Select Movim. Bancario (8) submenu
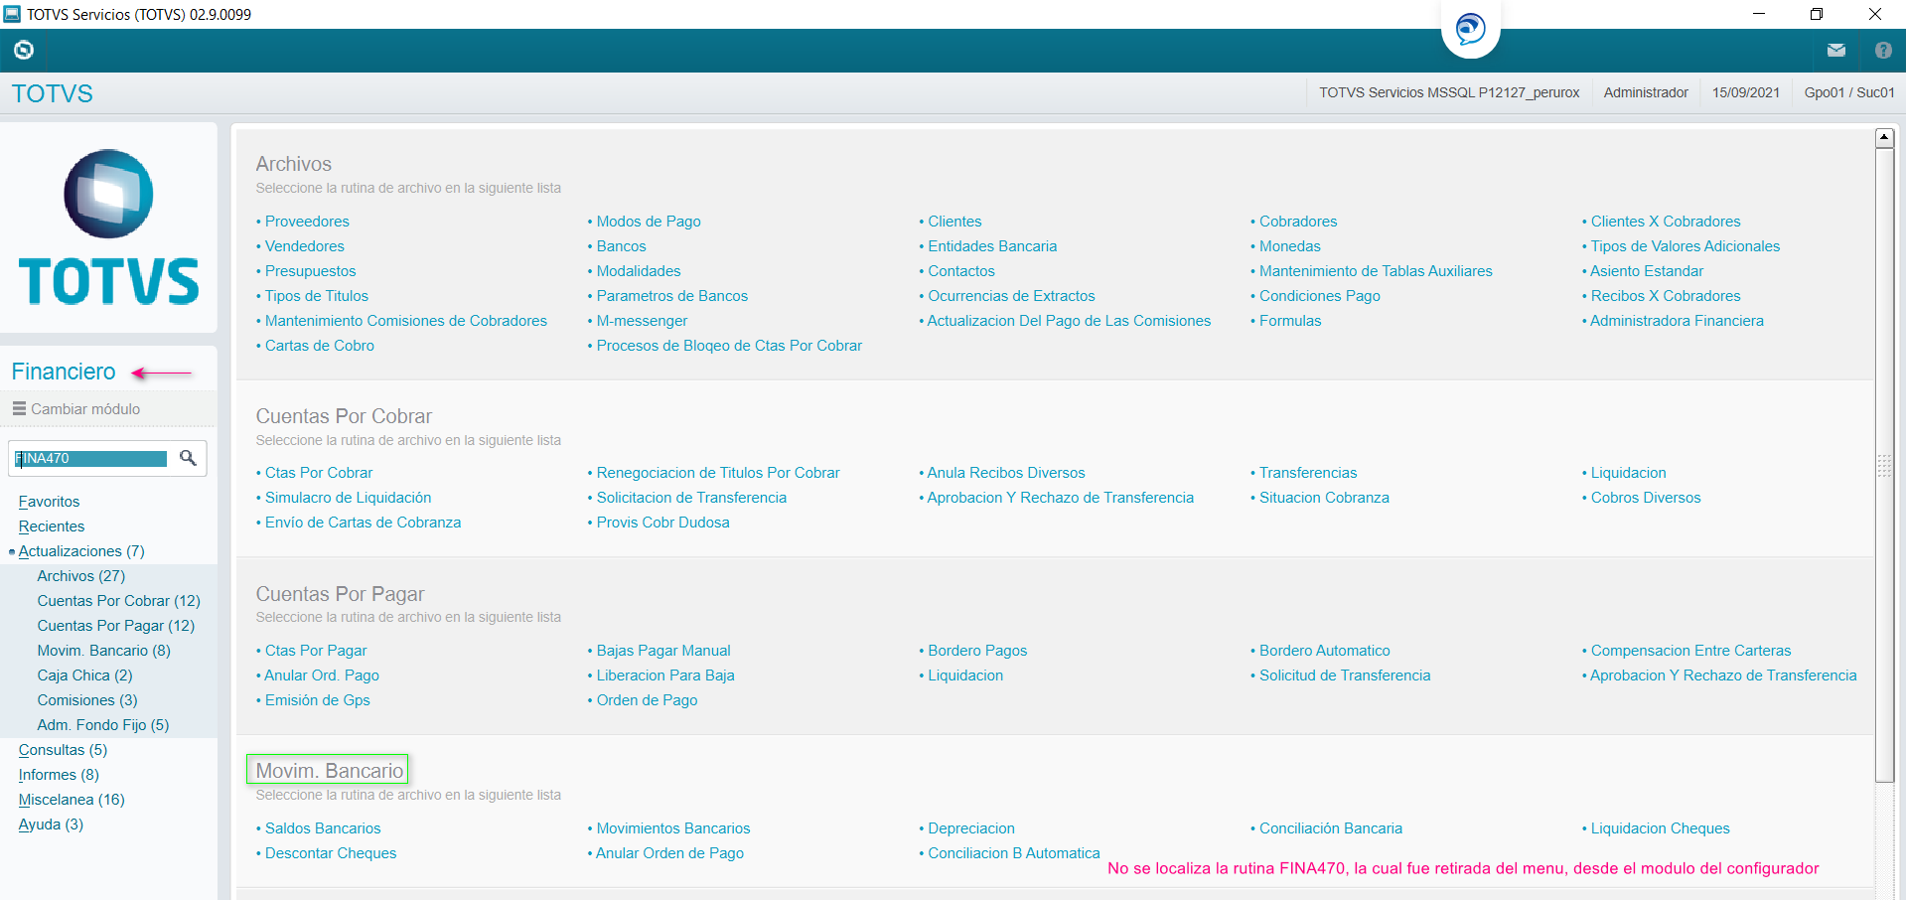 click(x=104, y=651)
